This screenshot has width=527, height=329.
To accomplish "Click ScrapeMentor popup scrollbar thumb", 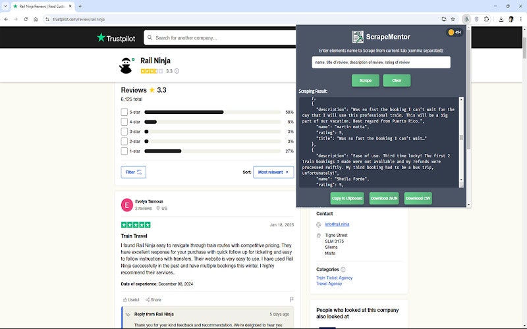I will coord(468,89).
